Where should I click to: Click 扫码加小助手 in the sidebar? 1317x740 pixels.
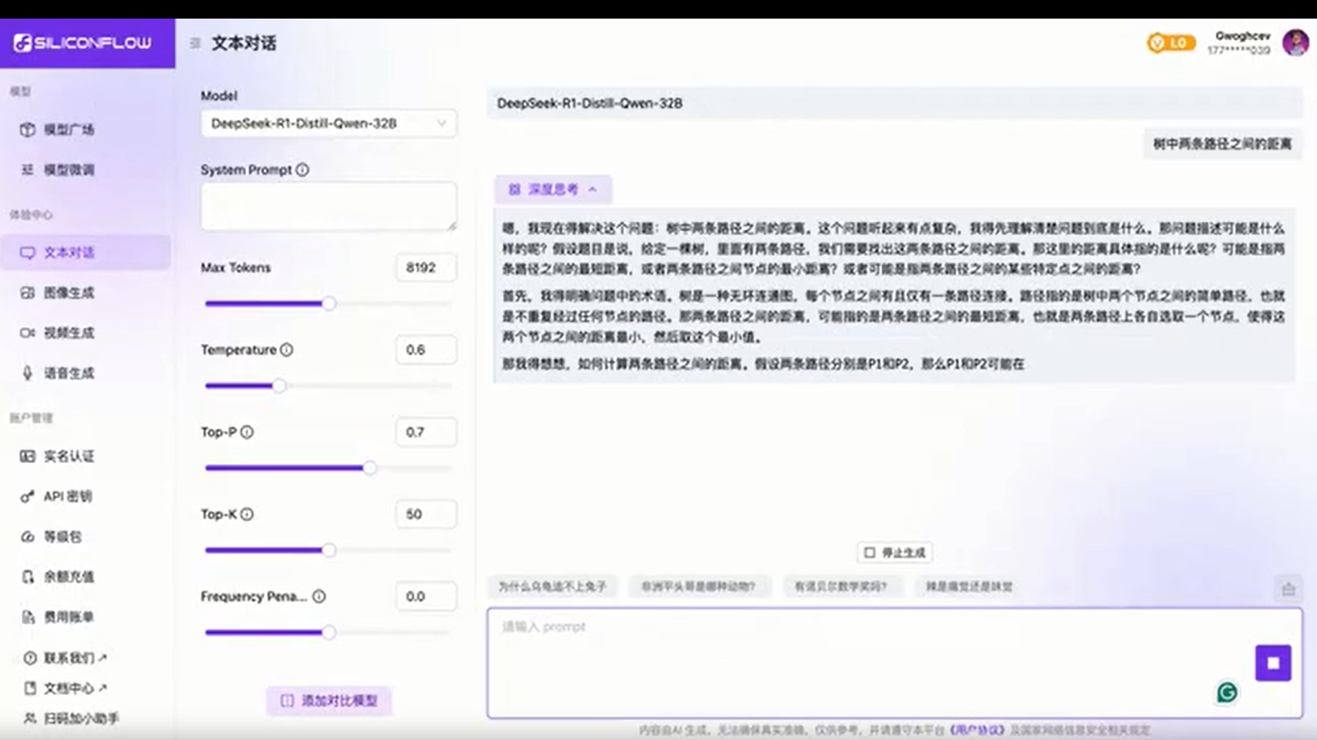coord(72,719)
